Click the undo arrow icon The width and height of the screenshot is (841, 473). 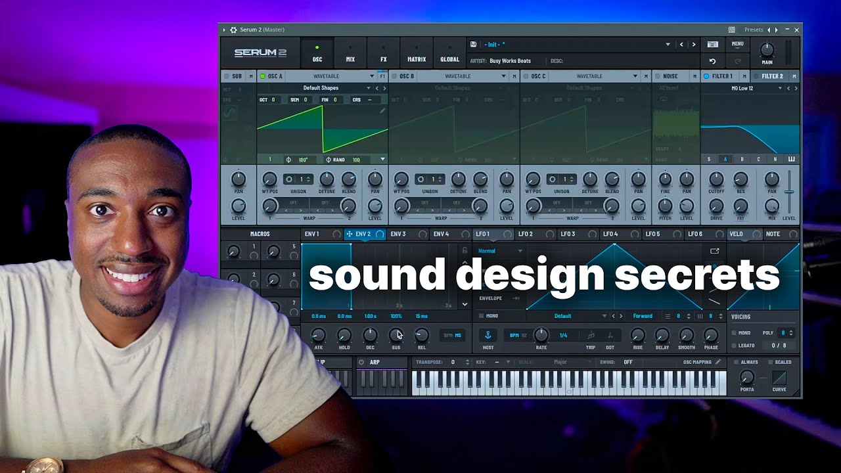coord(712,61)
